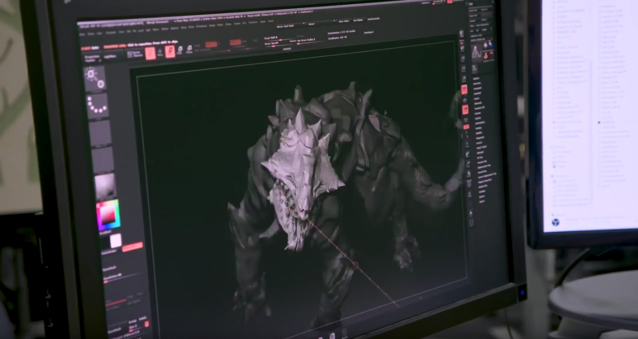Image resolution: width=638 pixels, height=339 pixels.
Task: Expand the Morph Target section
Action: (482, 147)
